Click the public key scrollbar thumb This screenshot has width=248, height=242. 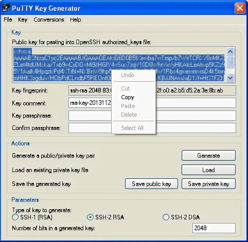(230, 62)
